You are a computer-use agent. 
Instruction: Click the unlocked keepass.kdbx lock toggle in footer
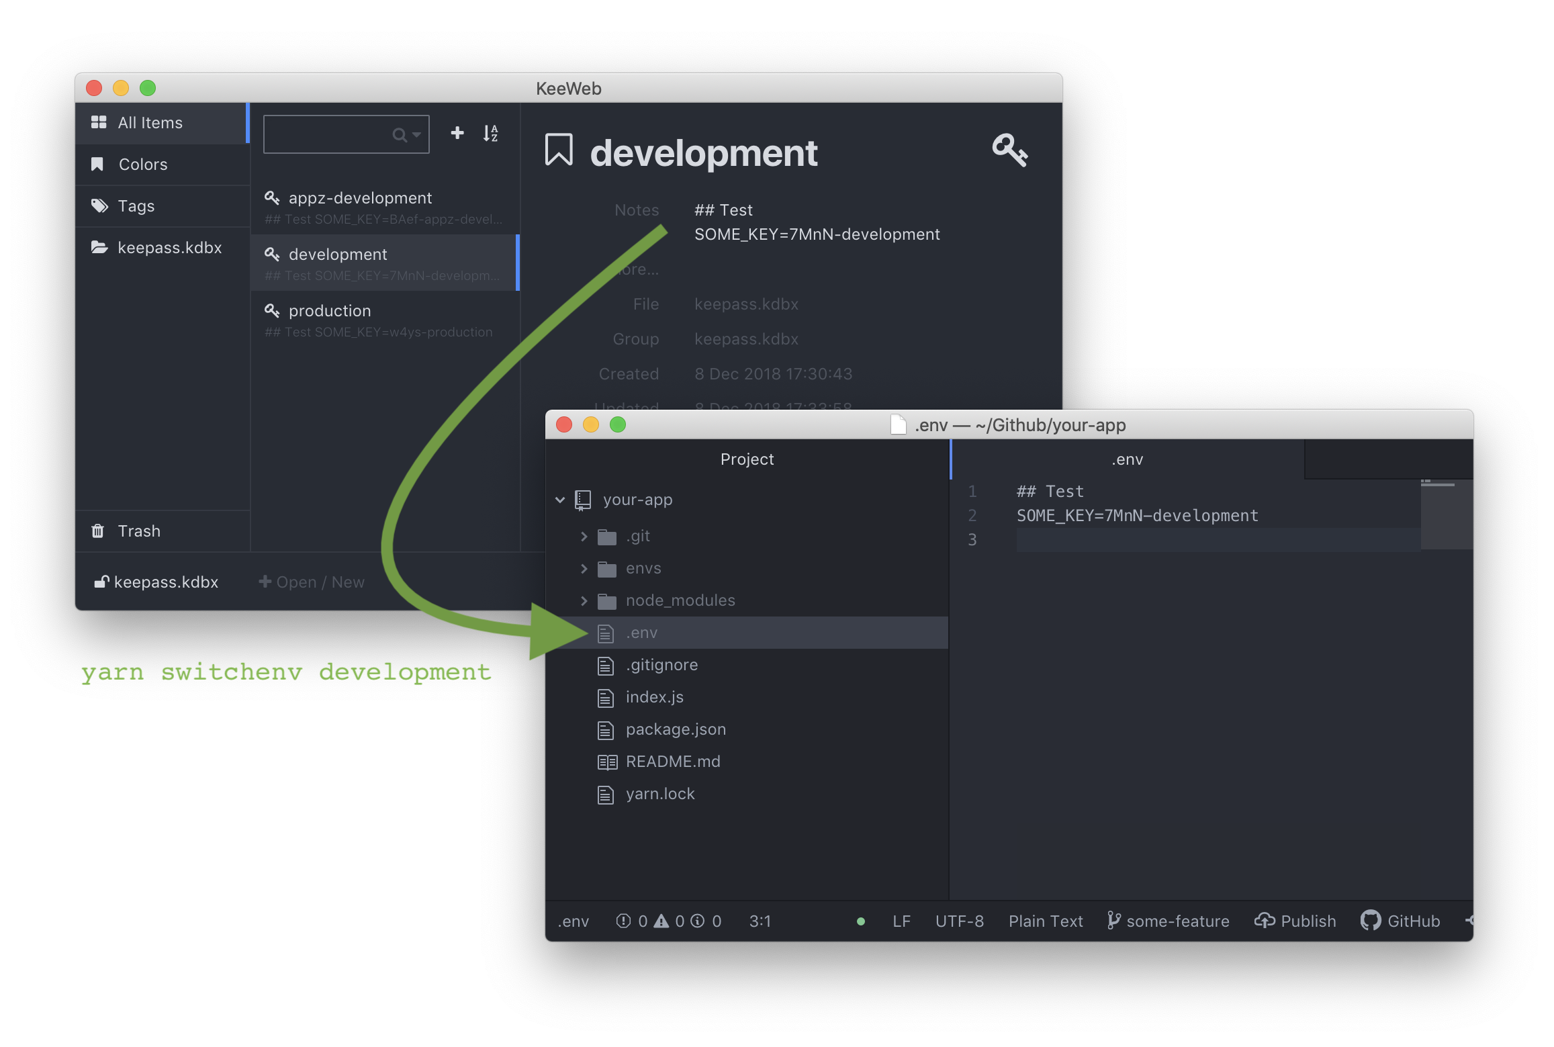point(101,582)
